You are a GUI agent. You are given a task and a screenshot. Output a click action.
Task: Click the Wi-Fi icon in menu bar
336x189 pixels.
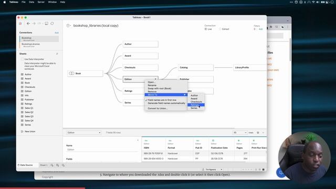click(313, 2)
